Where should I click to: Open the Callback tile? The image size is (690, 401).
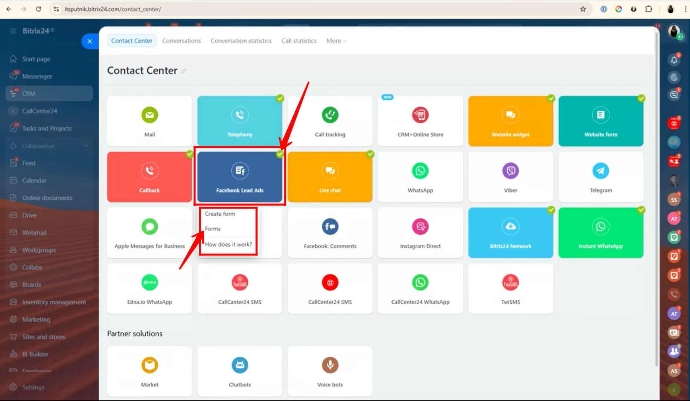(x=149, y=177)
